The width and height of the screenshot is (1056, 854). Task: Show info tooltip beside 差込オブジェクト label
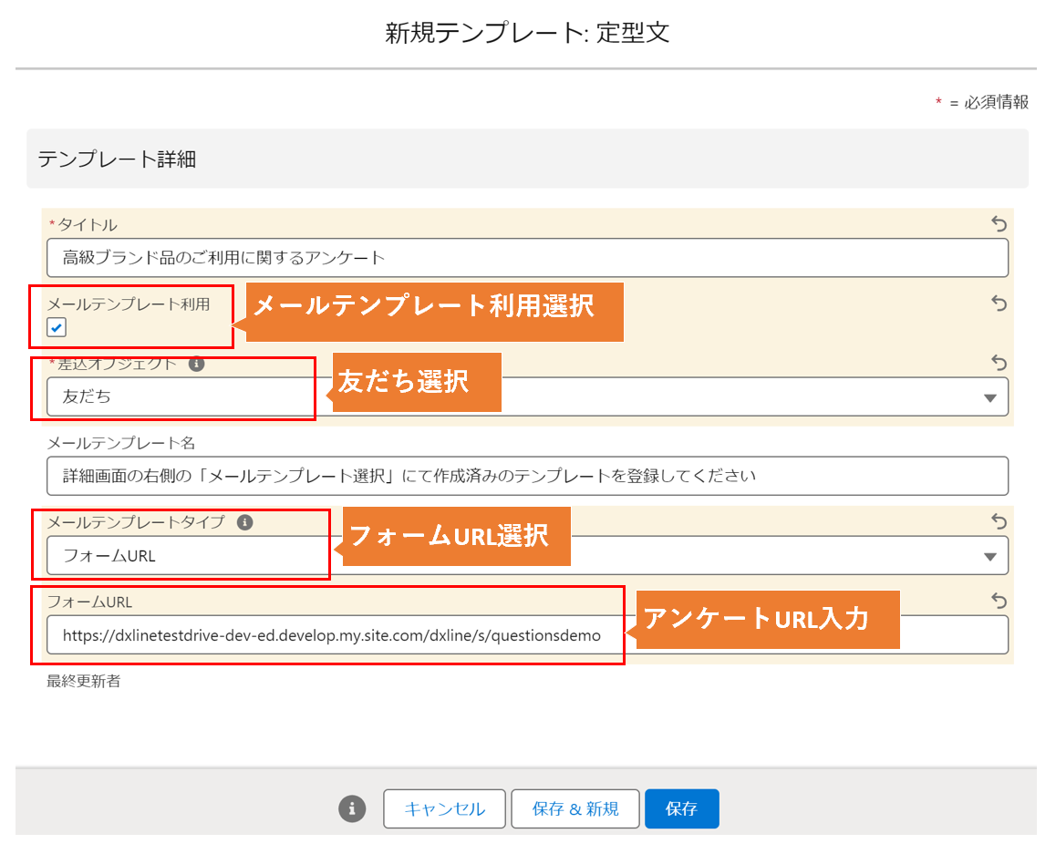click(x=196, y=364)
